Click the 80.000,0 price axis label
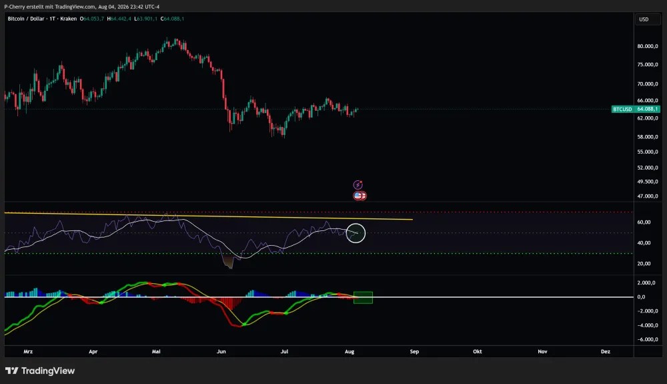667x384 pixels. (648, 46)
